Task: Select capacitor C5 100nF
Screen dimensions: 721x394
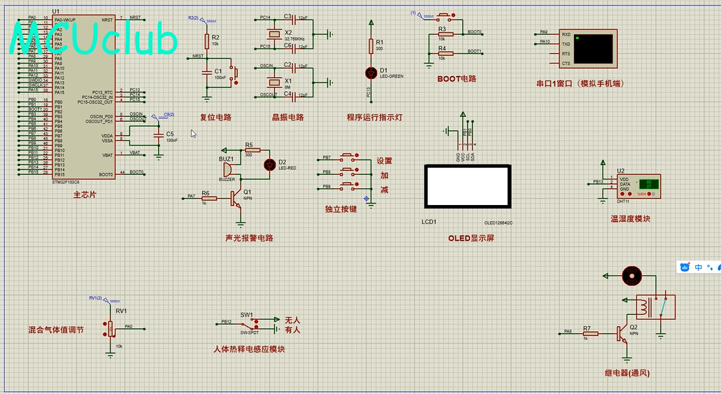Action: [159, 136]
